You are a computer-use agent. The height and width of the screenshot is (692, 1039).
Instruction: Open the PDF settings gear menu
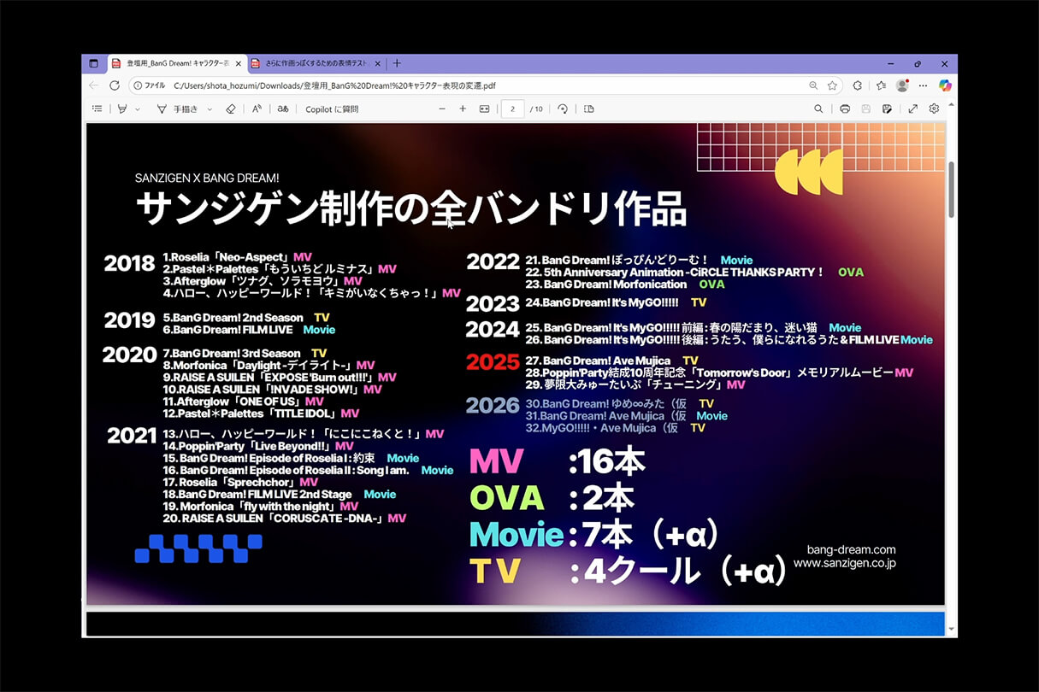[934, 108]
